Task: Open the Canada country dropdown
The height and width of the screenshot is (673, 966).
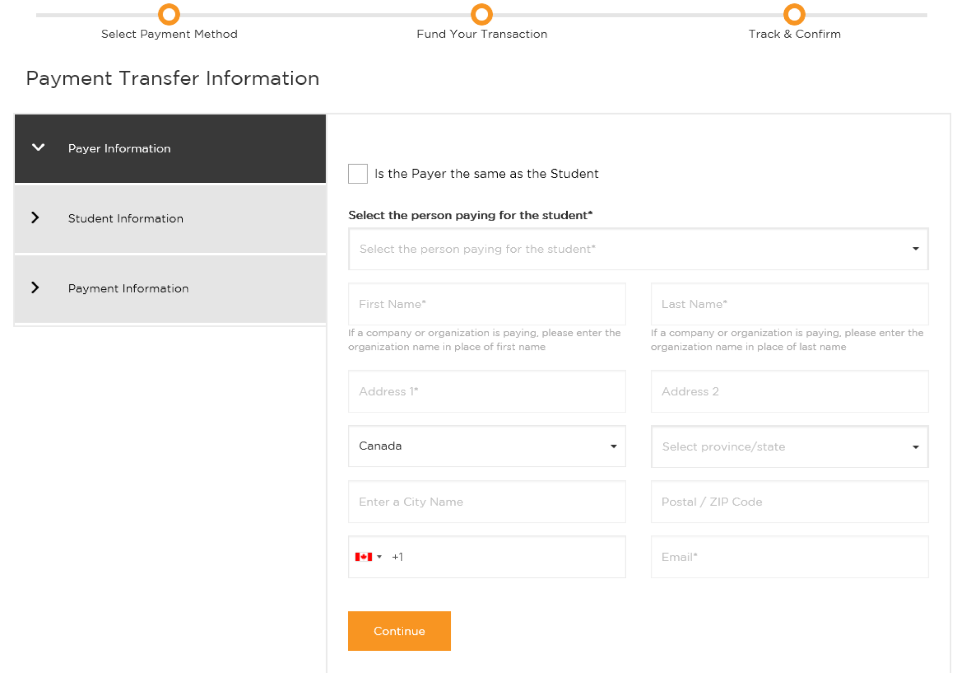Action: pyautogui.click(x=486, y=446)
